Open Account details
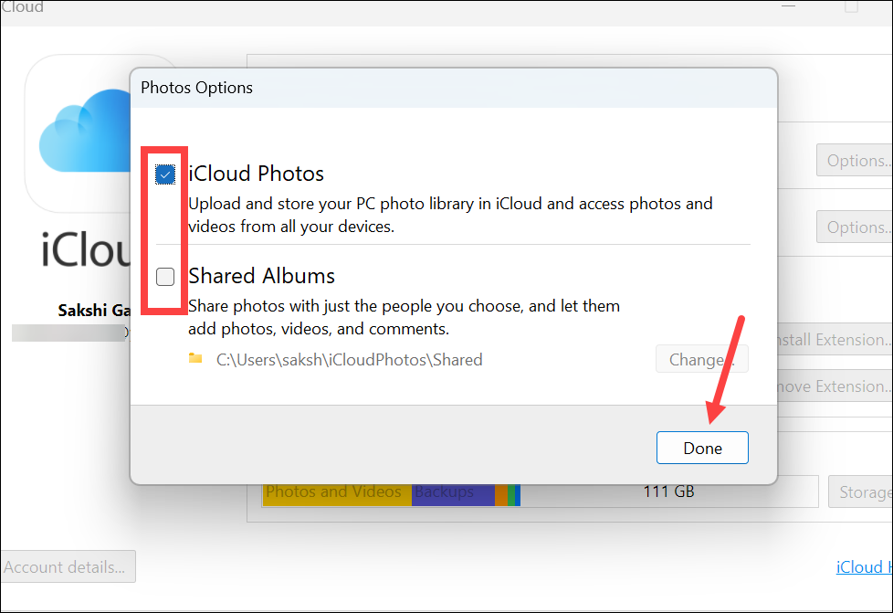The height and width of the screenshot is (613, 893). 68,566
